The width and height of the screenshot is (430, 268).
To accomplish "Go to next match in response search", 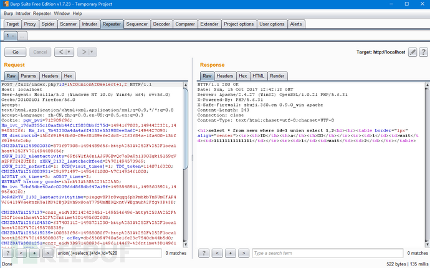I will [244, 253].
